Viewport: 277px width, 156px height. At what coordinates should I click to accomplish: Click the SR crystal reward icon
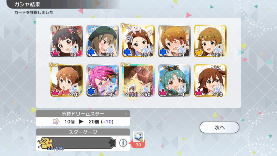click(x=138, y=136)
